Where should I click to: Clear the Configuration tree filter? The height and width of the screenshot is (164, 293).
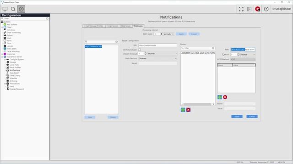pyautogui.click(x=47, y=19)
